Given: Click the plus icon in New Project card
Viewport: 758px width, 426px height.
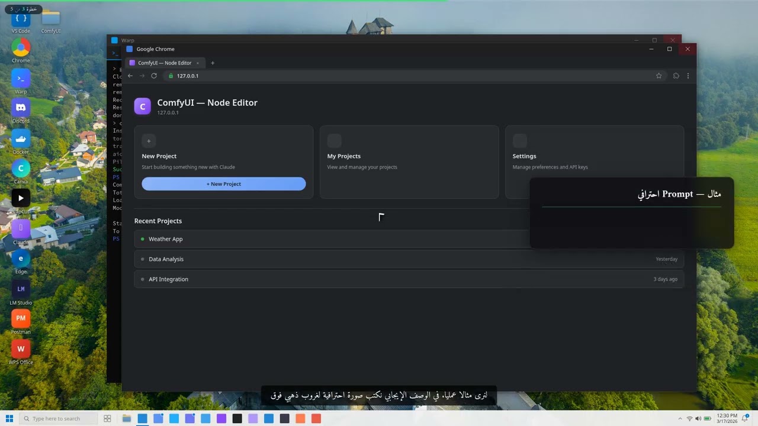Looking at the screenshot, I should click(x=149, y=141).
